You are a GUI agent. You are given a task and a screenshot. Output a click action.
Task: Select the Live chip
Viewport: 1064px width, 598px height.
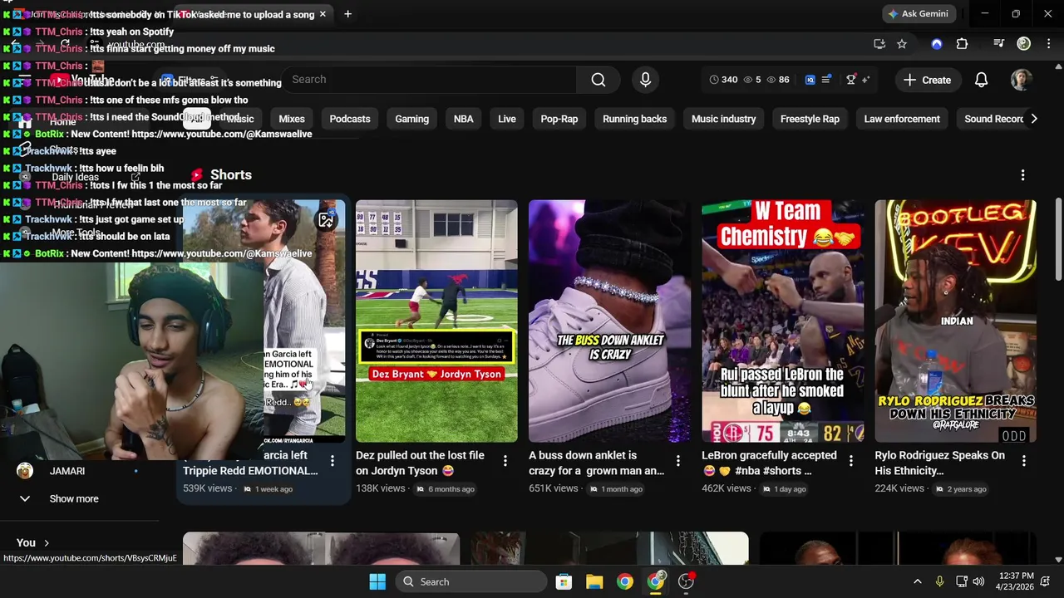tap(507, 119)
